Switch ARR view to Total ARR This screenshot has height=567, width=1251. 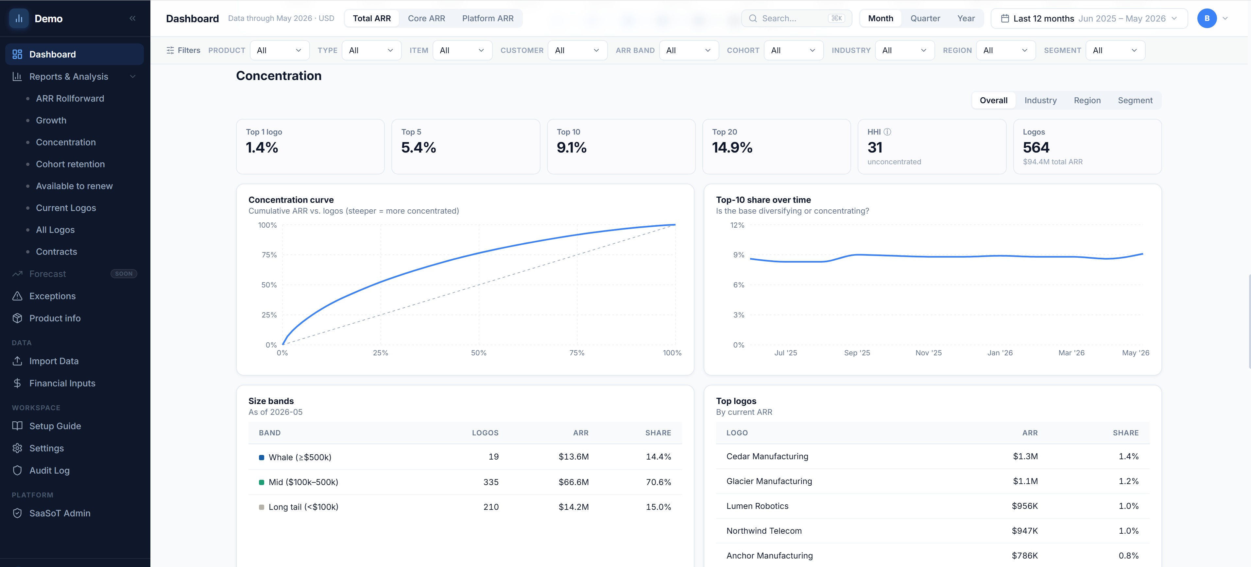click(x=371, y=18)
